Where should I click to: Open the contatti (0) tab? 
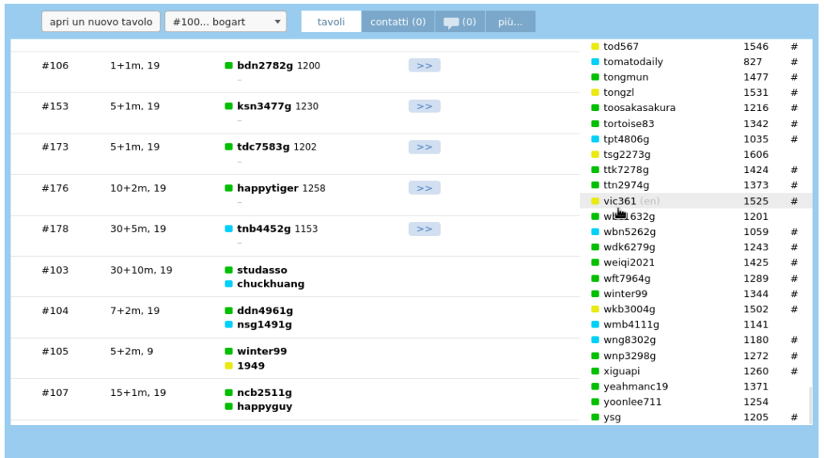398,22
